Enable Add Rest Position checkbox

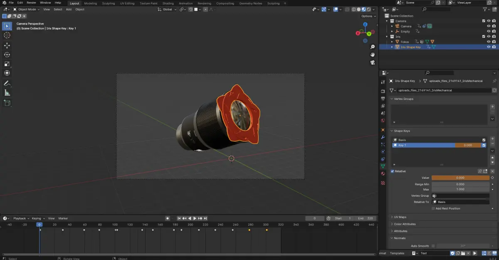[433, 208]
